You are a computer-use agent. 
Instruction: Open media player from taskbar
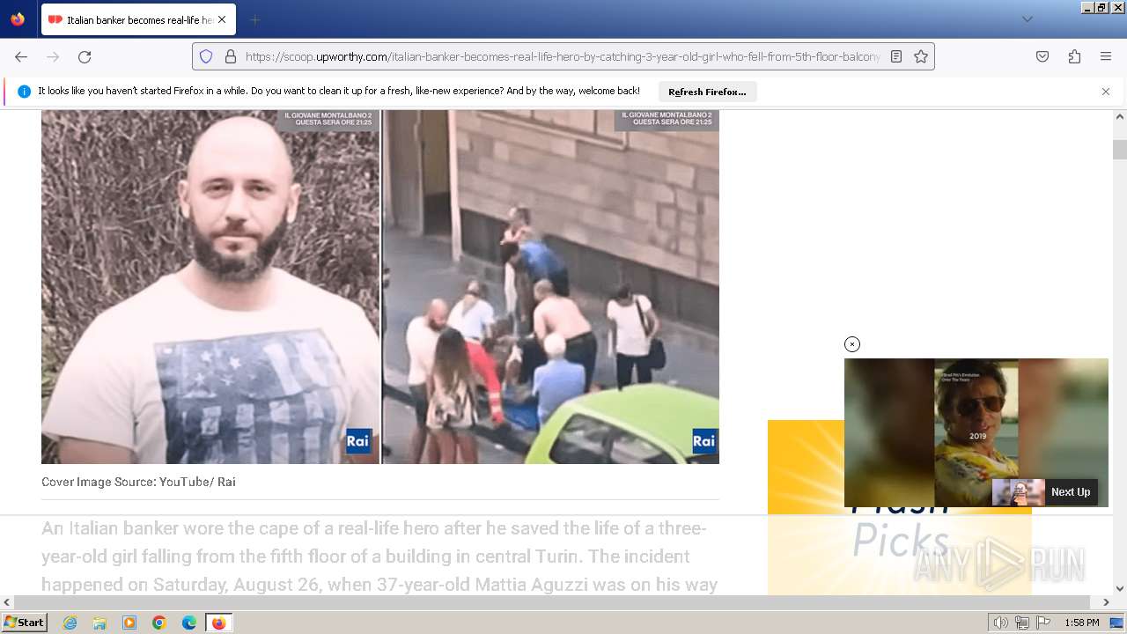point(129,623)
